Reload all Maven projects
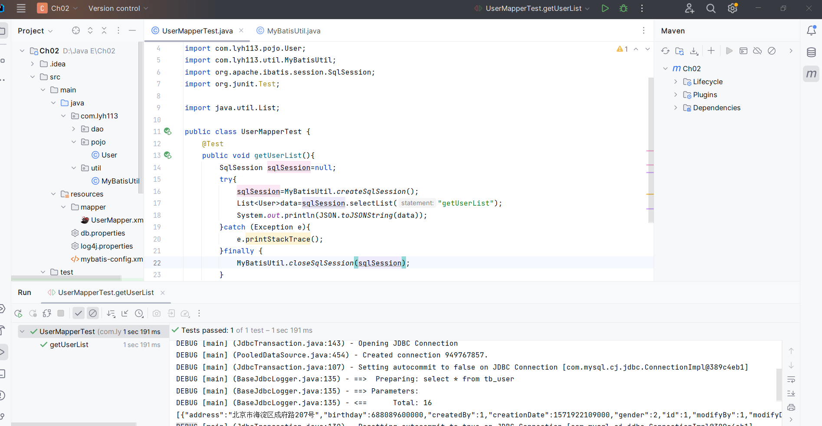Viewport: 822px width, 426px height. [665, 51]
